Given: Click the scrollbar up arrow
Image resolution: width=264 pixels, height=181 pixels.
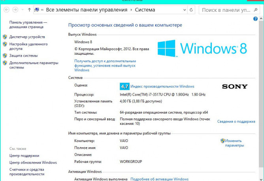Looking at the screenshot, I should (x=261, y=18).
